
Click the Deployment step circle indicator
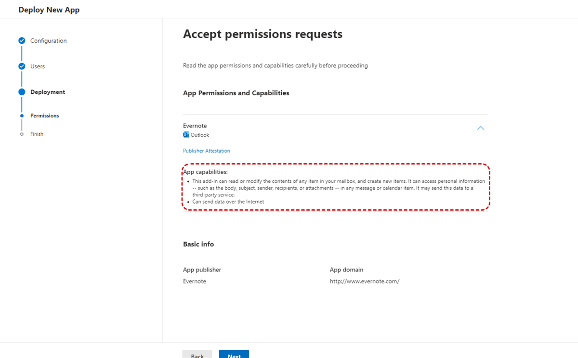point(22,92)
